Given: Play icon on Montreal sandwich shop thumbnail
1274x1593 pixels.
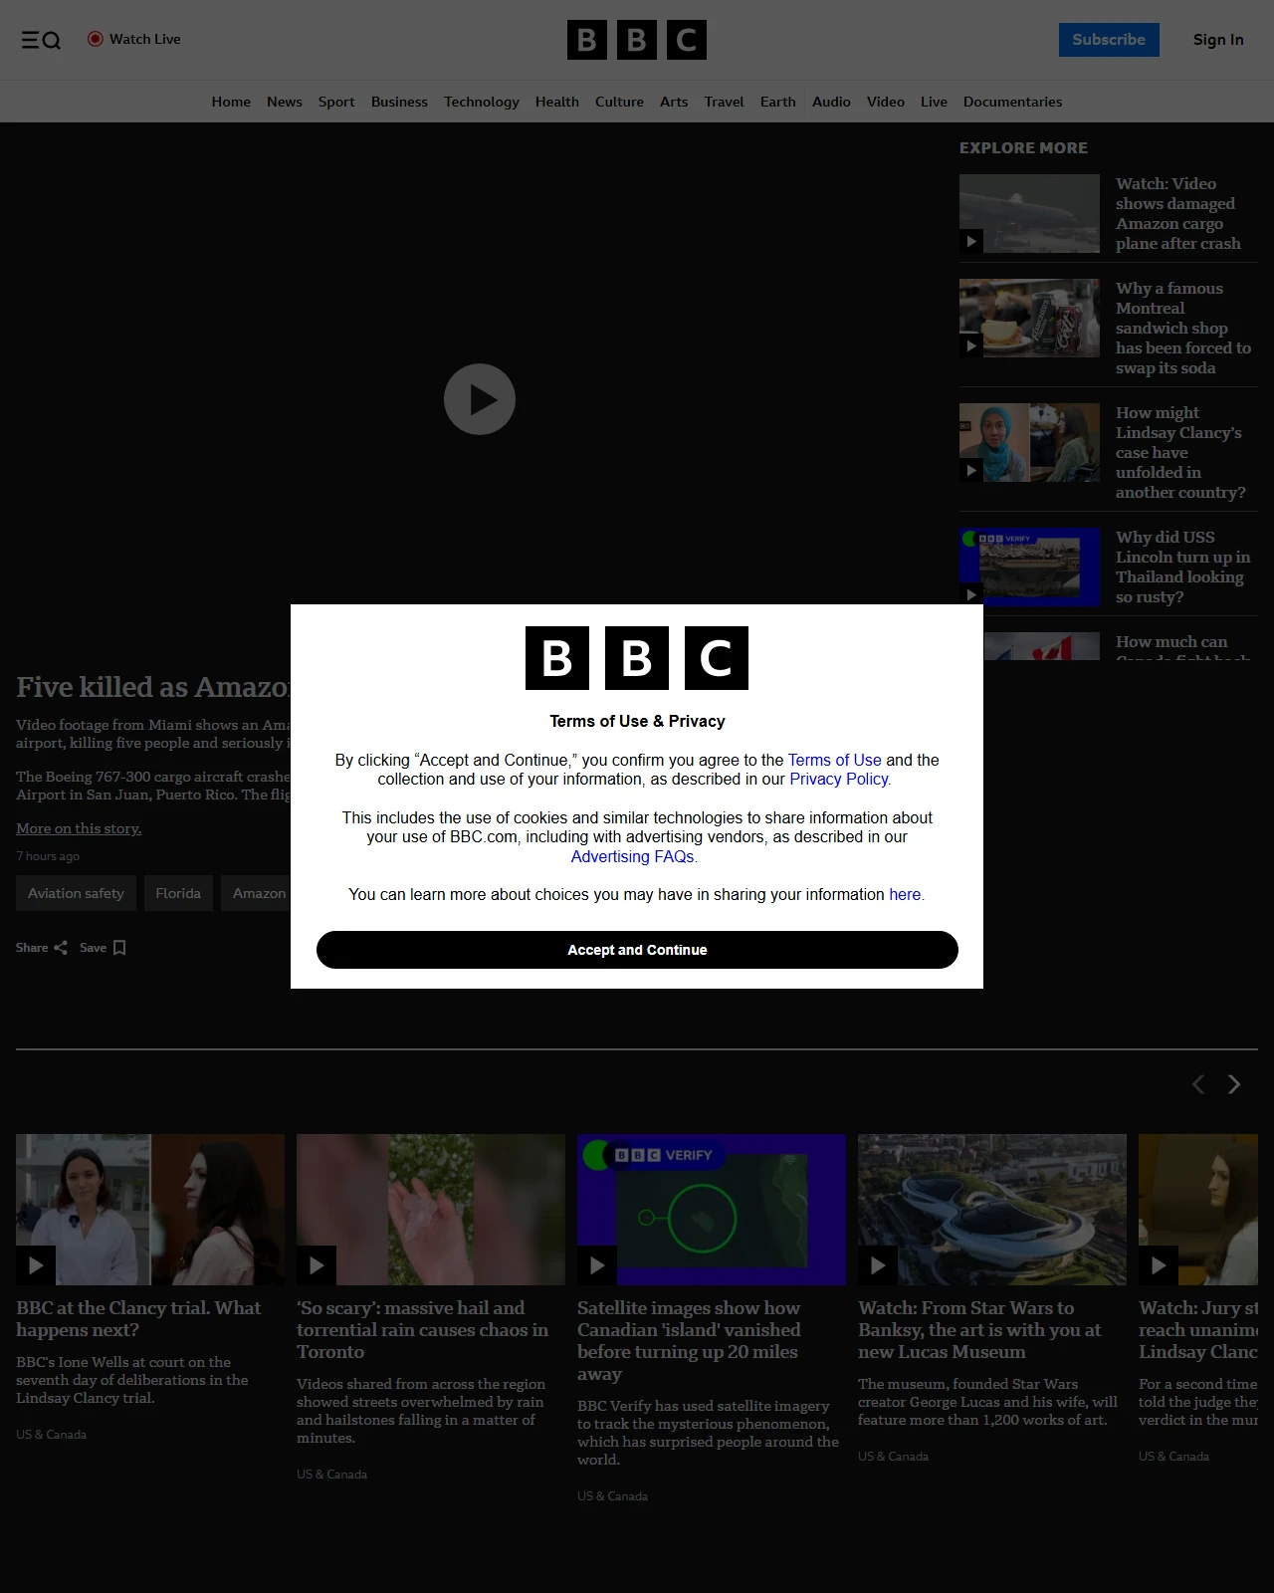Looking at the screenshot, I should (x=971, y=345).
